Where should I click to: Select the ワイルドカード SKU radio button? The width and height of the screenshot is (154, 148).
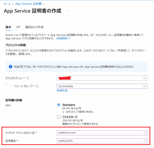(x=59, y=117)
